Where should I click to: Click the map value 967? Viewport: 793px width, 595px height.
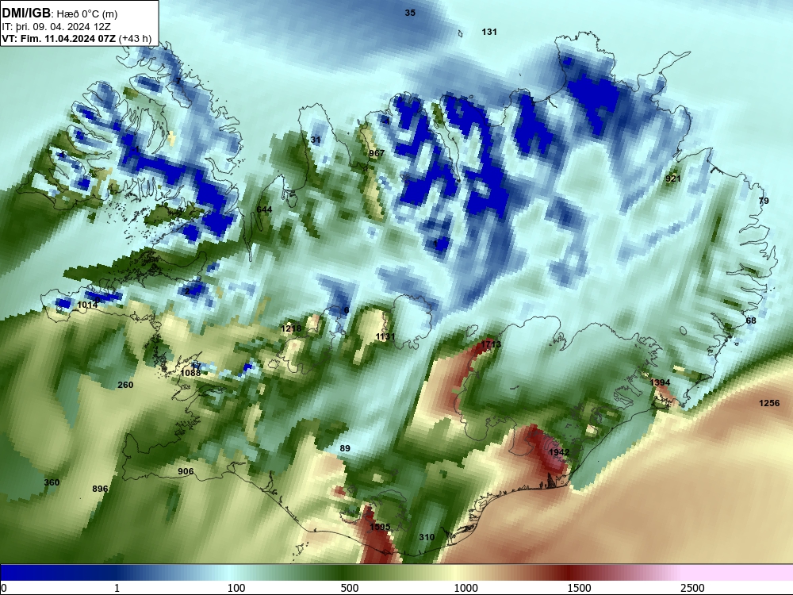[377, 153]
